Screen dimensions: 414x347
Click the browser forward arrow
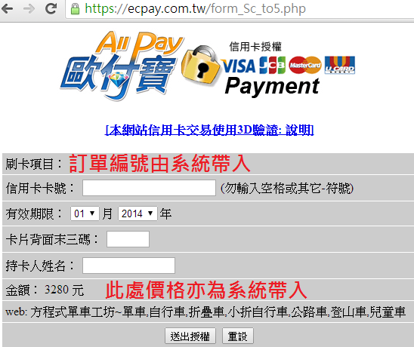click(29, 9)
